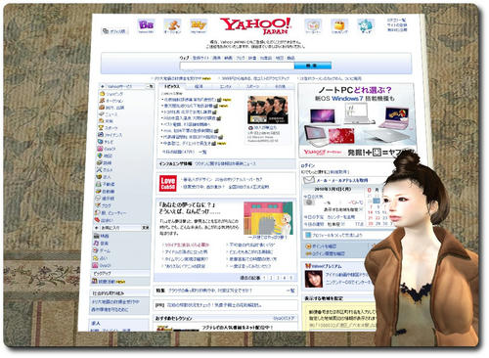Click into the Yahoo search text field
This screenshot has height=358, width=489.
point(237,66)
